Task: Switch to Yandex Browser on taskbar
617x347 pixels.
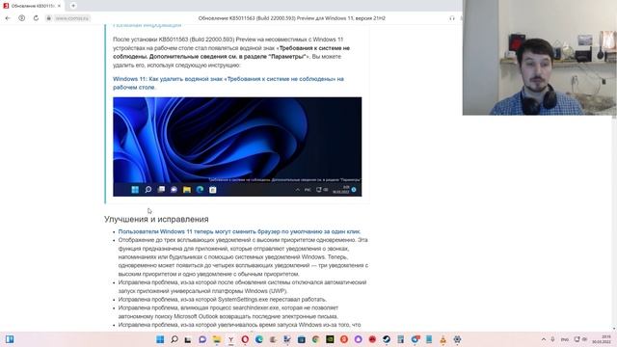Action: tap(231, 339)
